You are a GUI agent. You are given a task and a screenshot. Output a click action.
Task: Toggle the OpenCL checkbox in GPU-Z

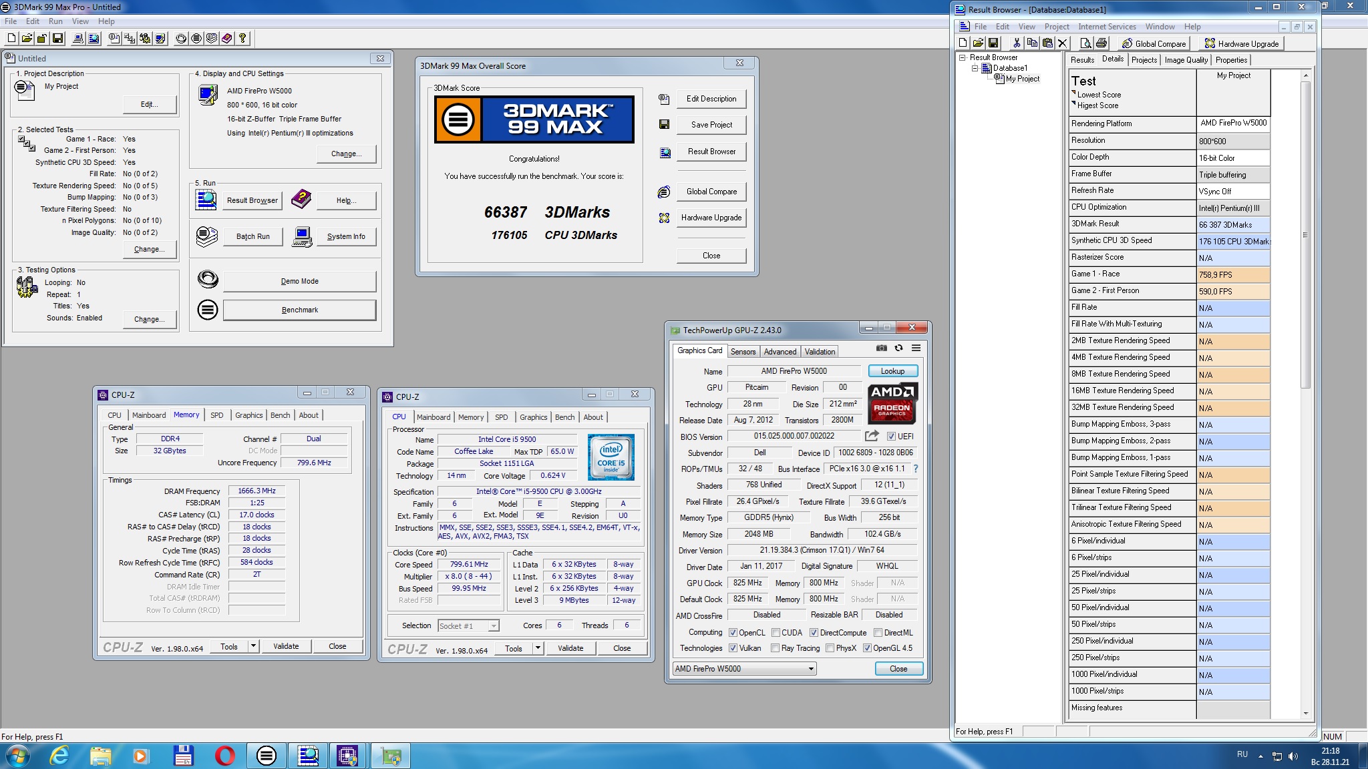click(733, 633)
